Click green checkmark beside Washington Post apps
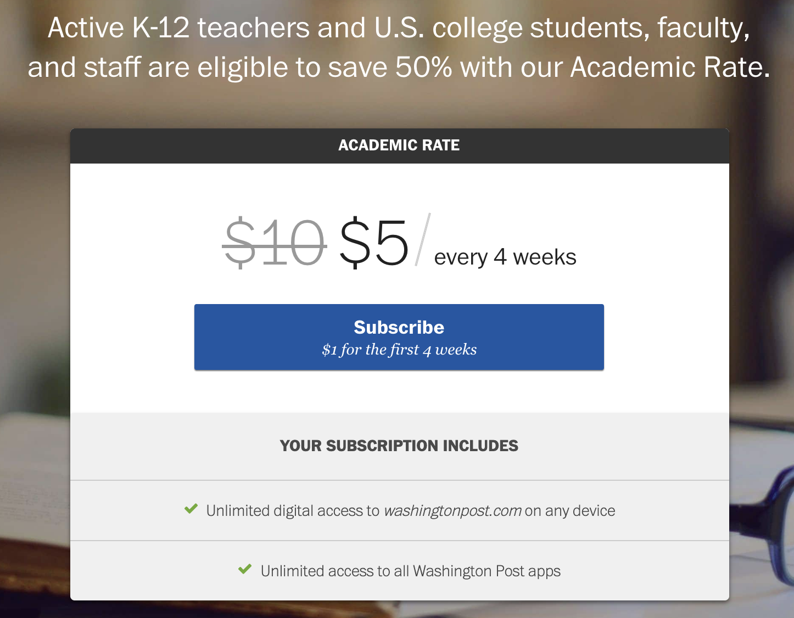 (x=245, y=570)
